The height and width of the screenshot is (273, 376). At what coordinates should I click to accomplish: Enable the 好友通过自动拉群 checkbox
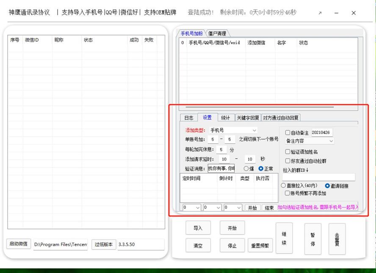point(288,161)
